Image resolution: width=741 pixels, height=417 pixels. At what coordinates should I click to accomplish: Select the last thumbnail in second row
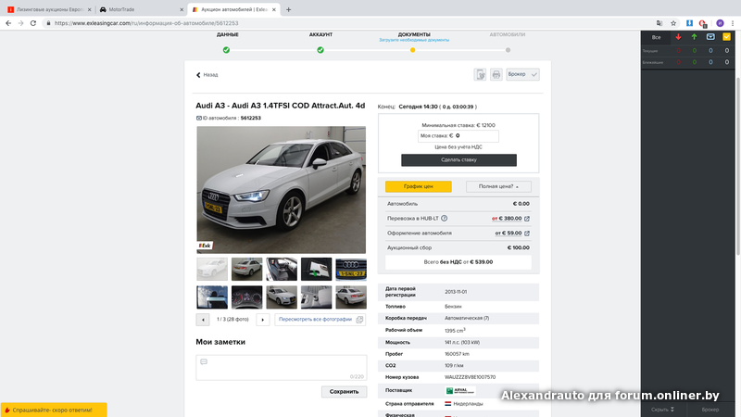click(351, 297)
